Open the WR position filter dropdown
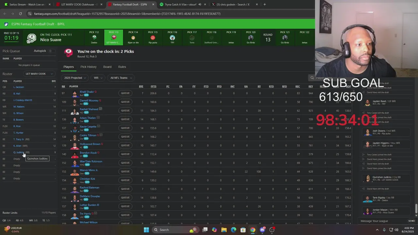Screen dimensions: 418x235 [98, 78]
